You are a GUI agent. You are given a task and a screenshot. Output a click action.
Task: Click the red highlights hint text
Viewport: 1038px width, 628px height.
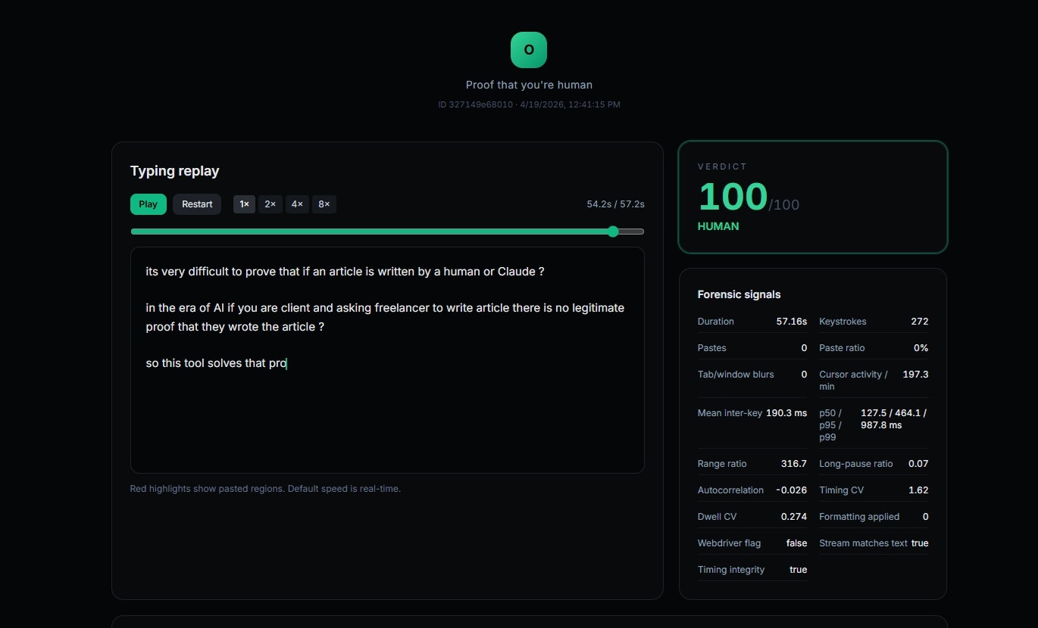(265, 489)
